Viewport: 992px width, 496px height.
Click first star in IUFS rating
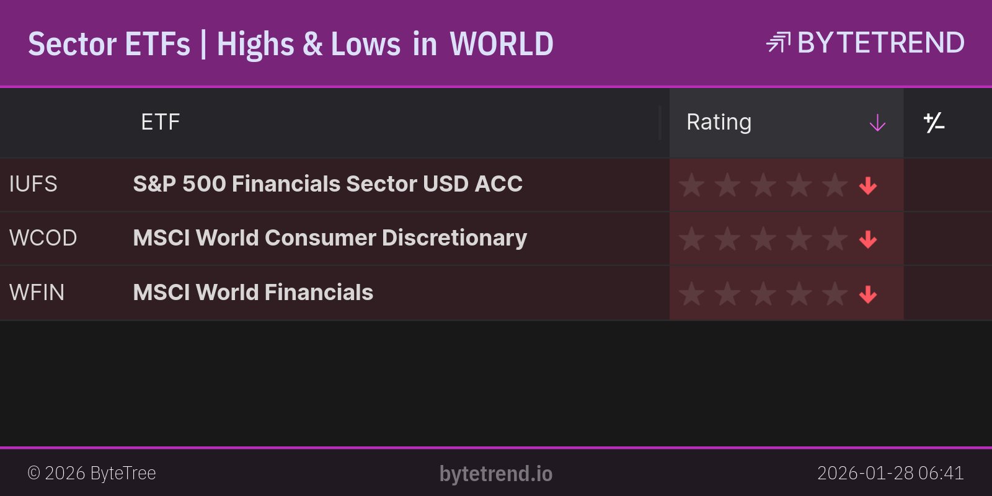(x=691, y=185)
